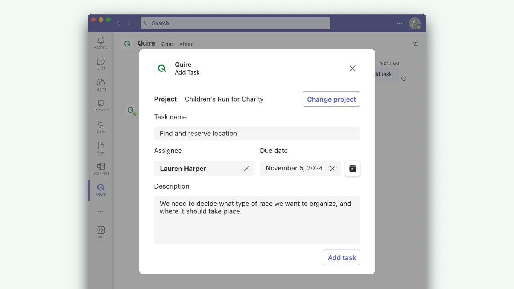514x289 pixels.
Task: Open the Bookings app icon
Action: point(101,168)
